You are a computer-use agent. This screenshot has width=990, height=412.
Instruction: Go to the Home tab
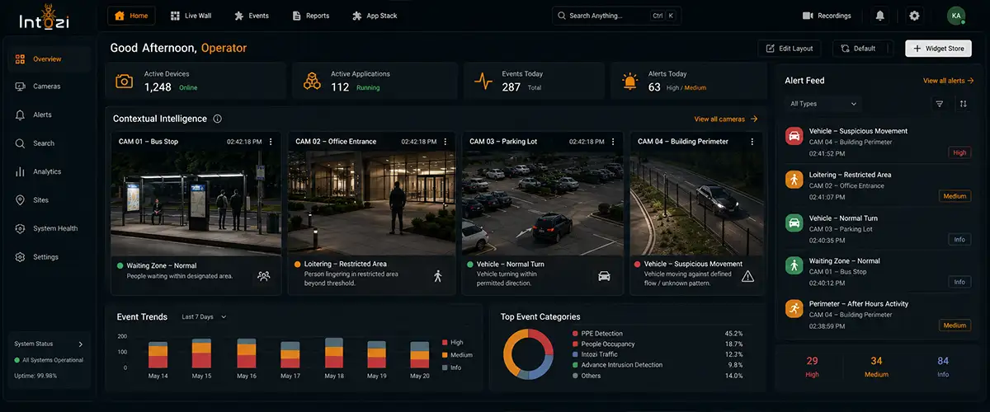point(132,16)
